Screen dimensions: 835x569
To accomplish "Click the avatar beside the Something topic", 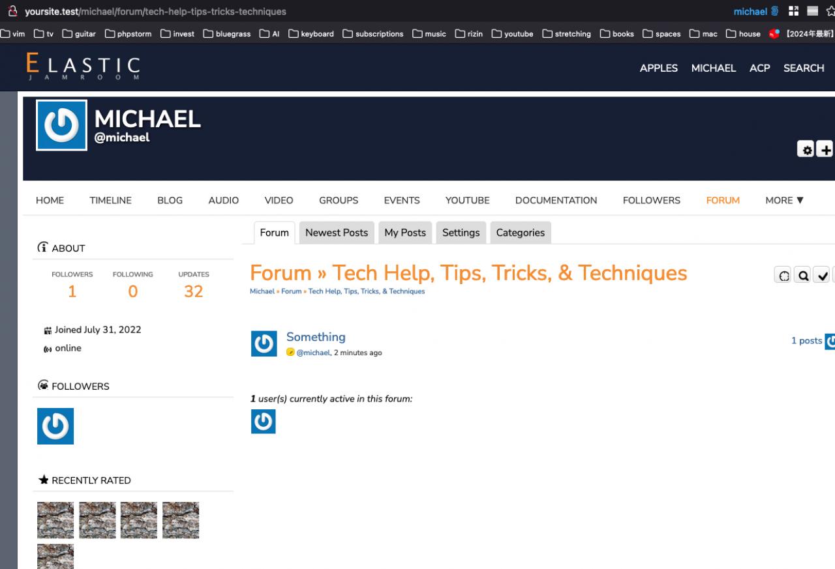I will (264, 343).
